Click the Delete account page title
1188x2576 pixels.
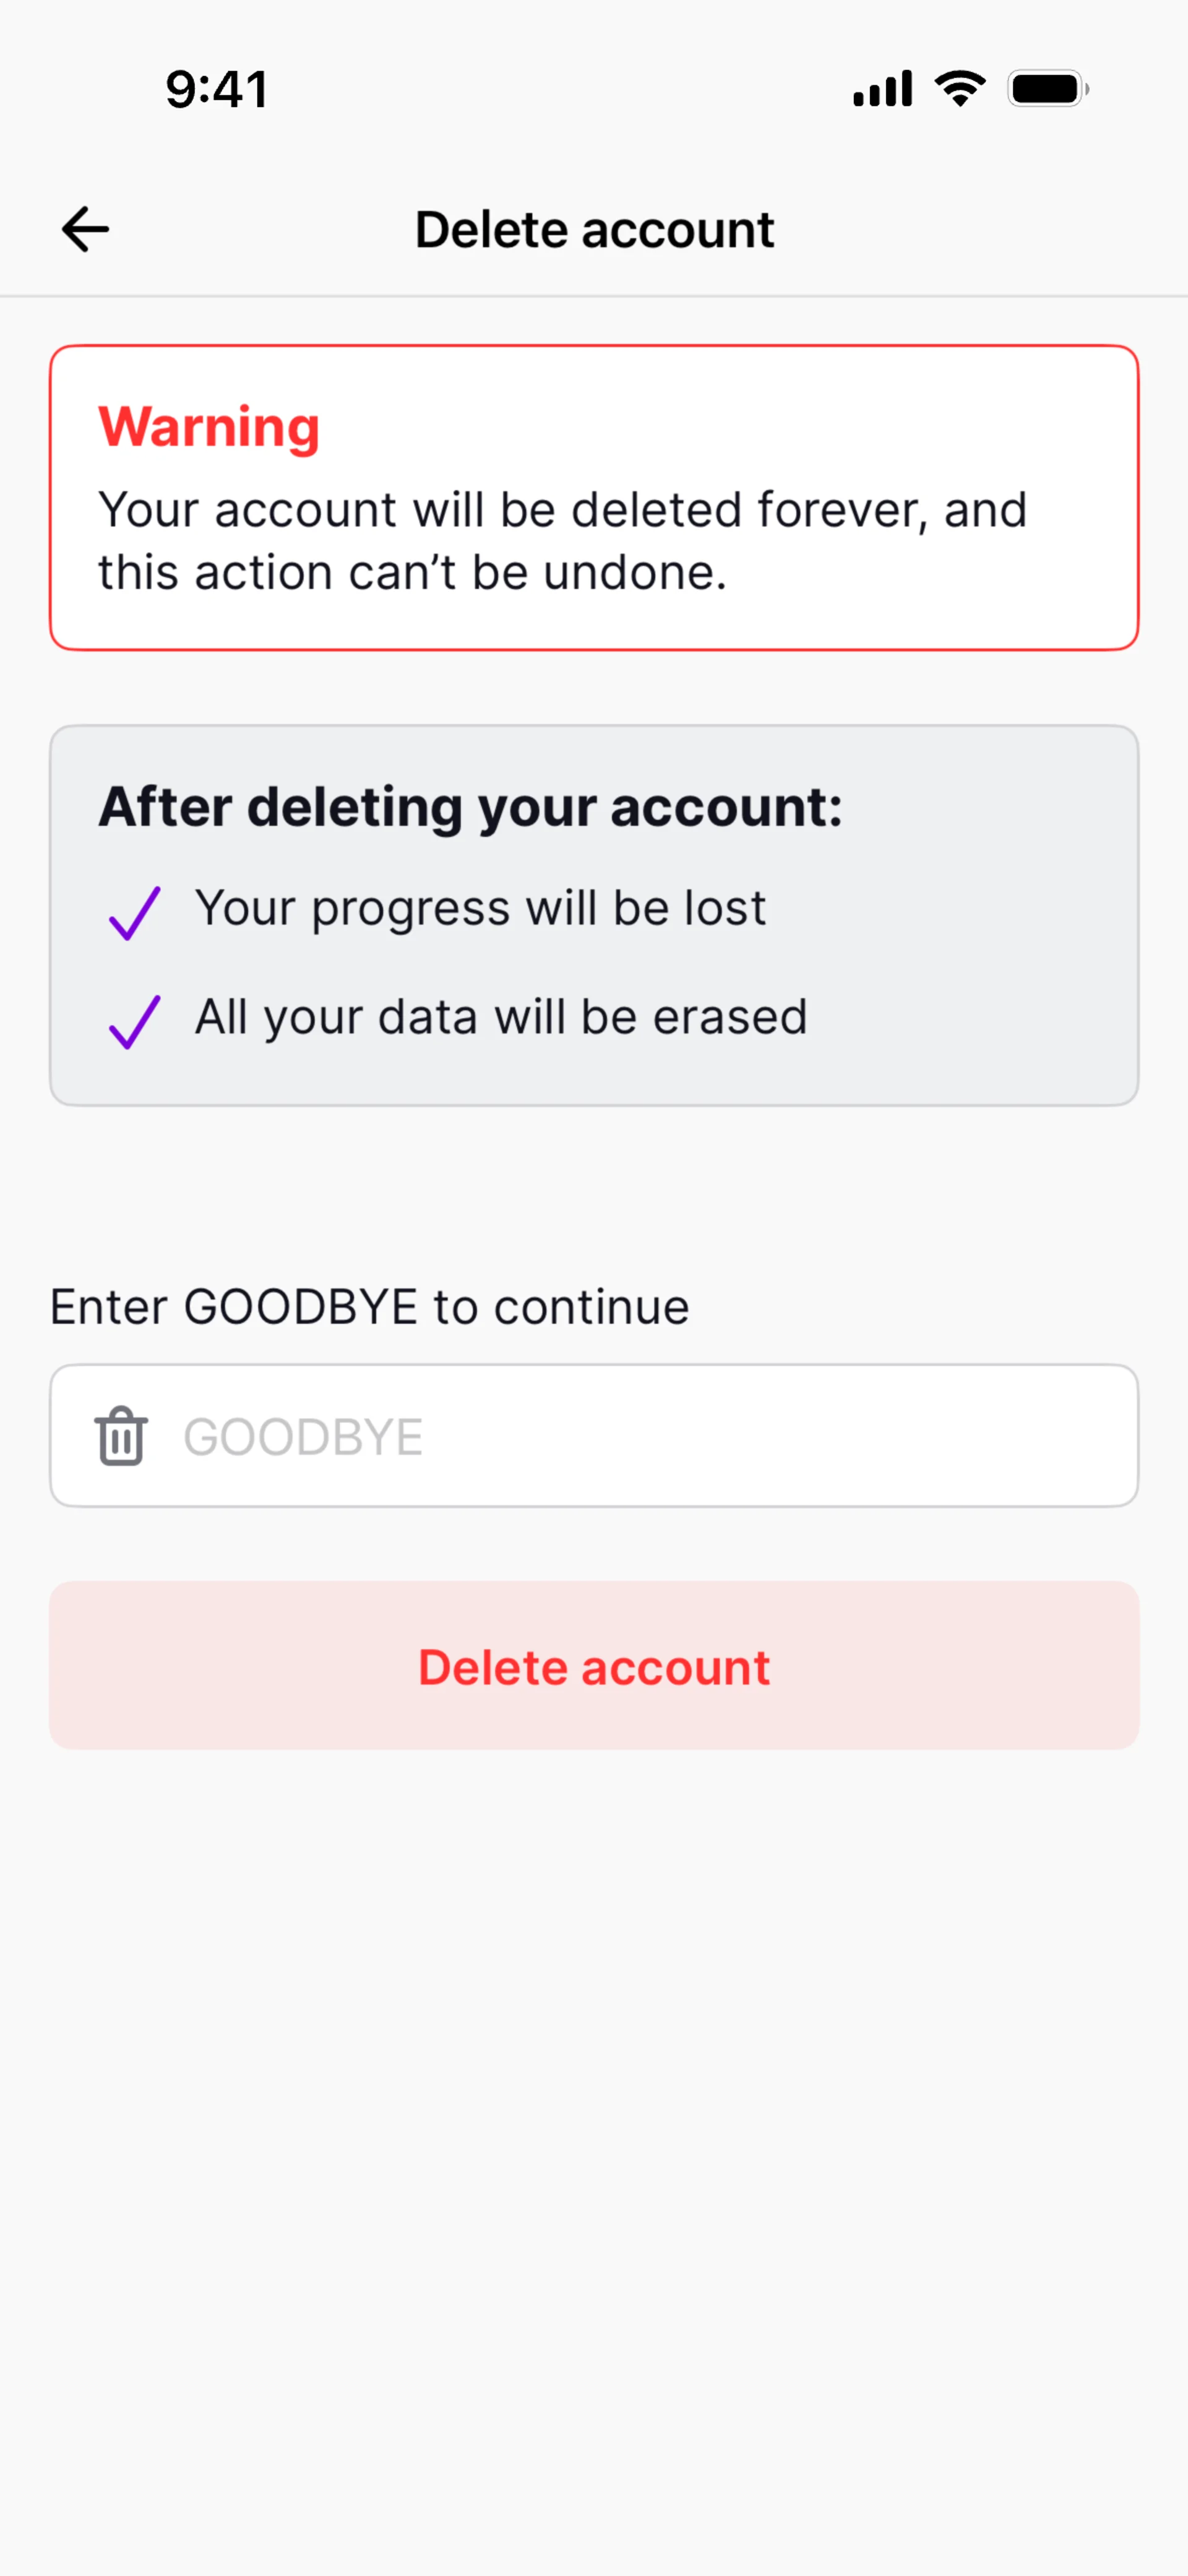pos(594,230)
